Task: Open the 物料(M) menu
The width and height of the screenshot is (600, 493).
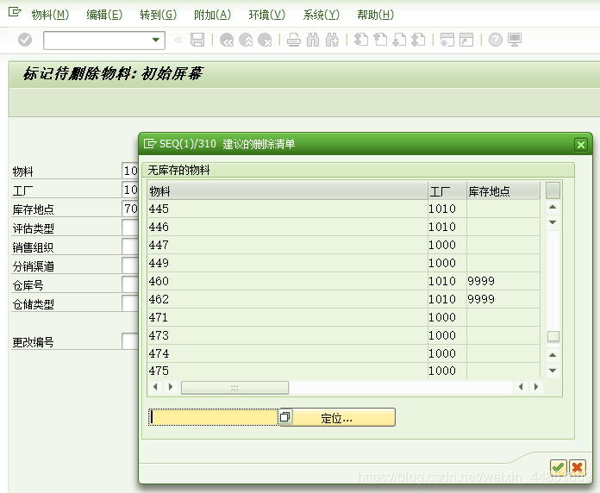Action: 50,15
